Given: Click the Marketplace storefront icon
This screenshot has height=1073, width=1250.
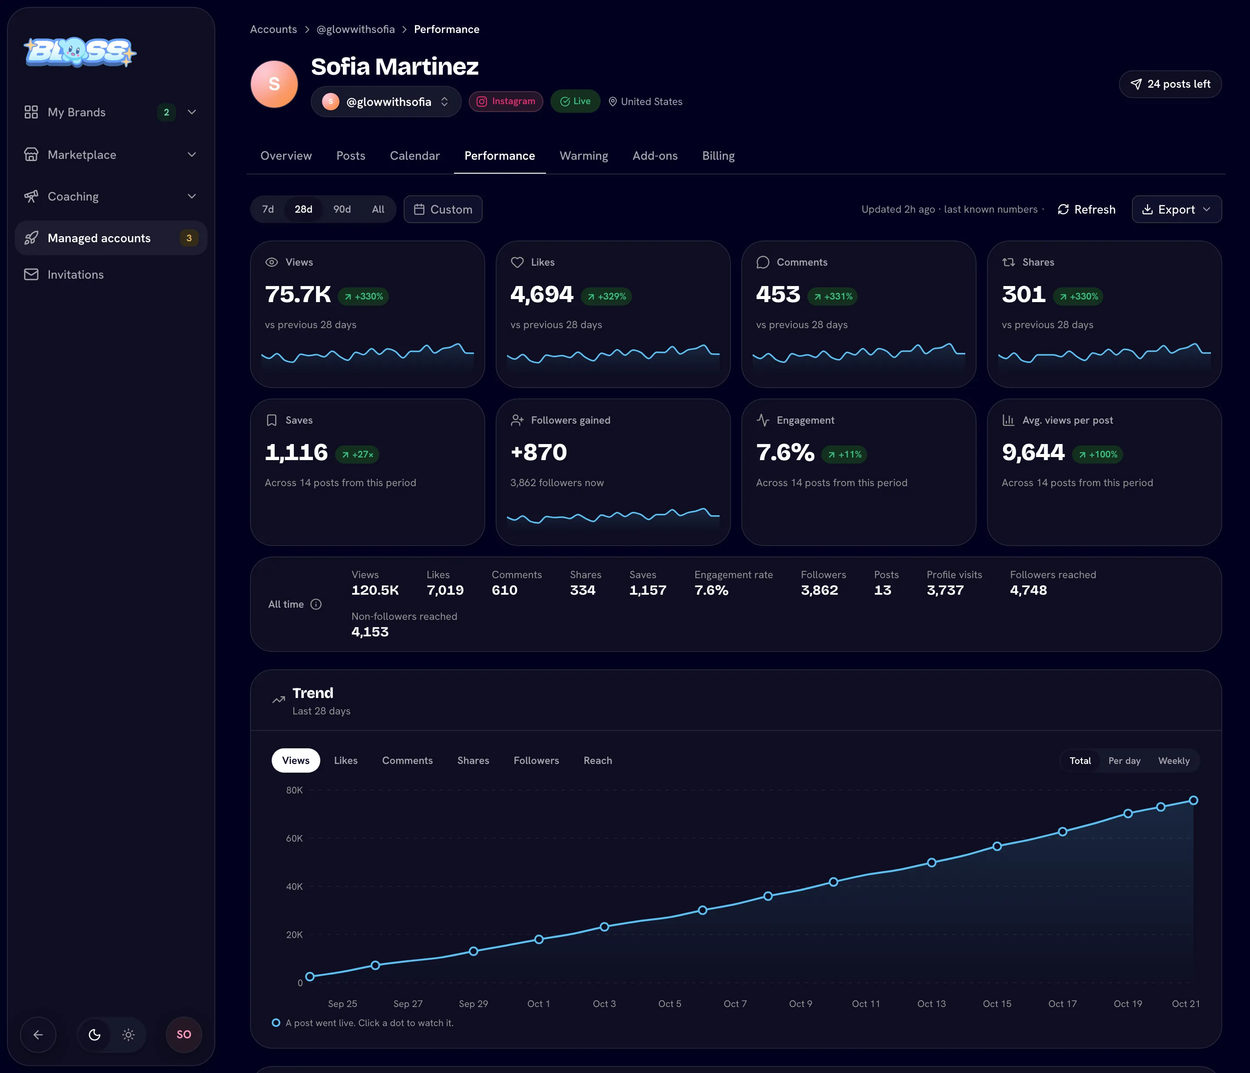Looking at the screenshot, I should click(31, 155).
